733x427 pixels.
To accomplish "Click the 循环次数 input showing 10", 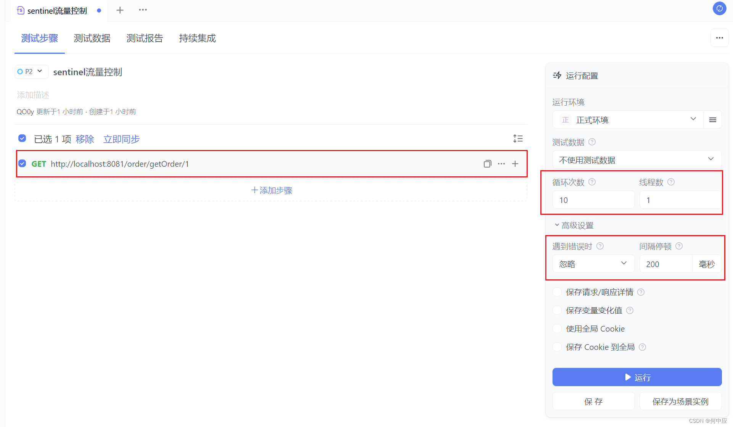I will coord(593,200).
